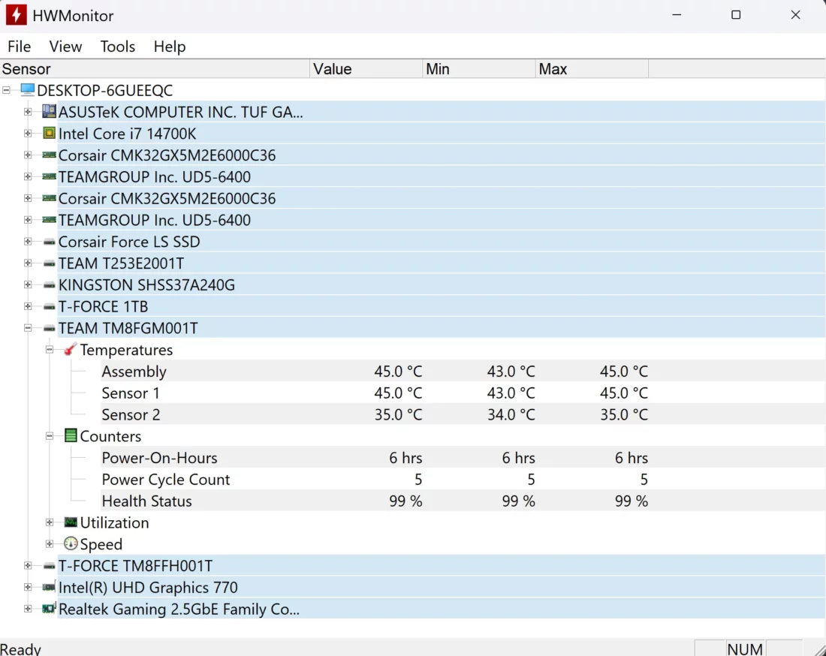Select the Power-On-Hours row
Viewport: 826px width, 656px height.
(463, 458)
